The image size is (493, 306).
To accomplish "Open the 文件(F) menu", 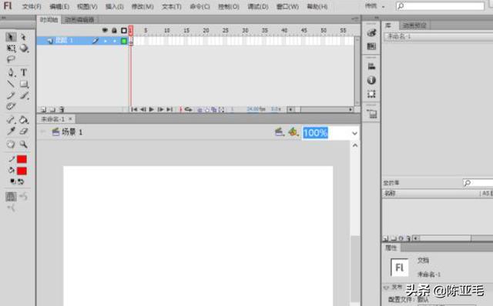I will point(32,6).
